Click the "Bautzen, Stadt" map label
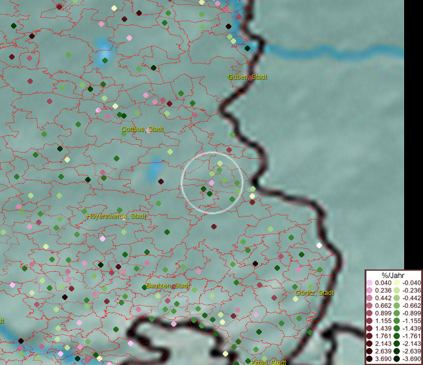The width and height of the screenshot is (423, 365). [168, 286]
